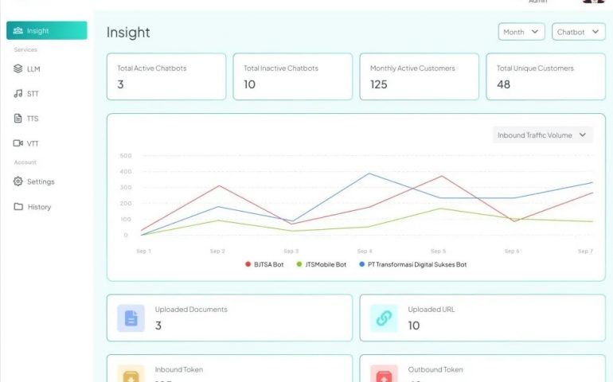Open the admin profile avatar

(x=593, y=2)
